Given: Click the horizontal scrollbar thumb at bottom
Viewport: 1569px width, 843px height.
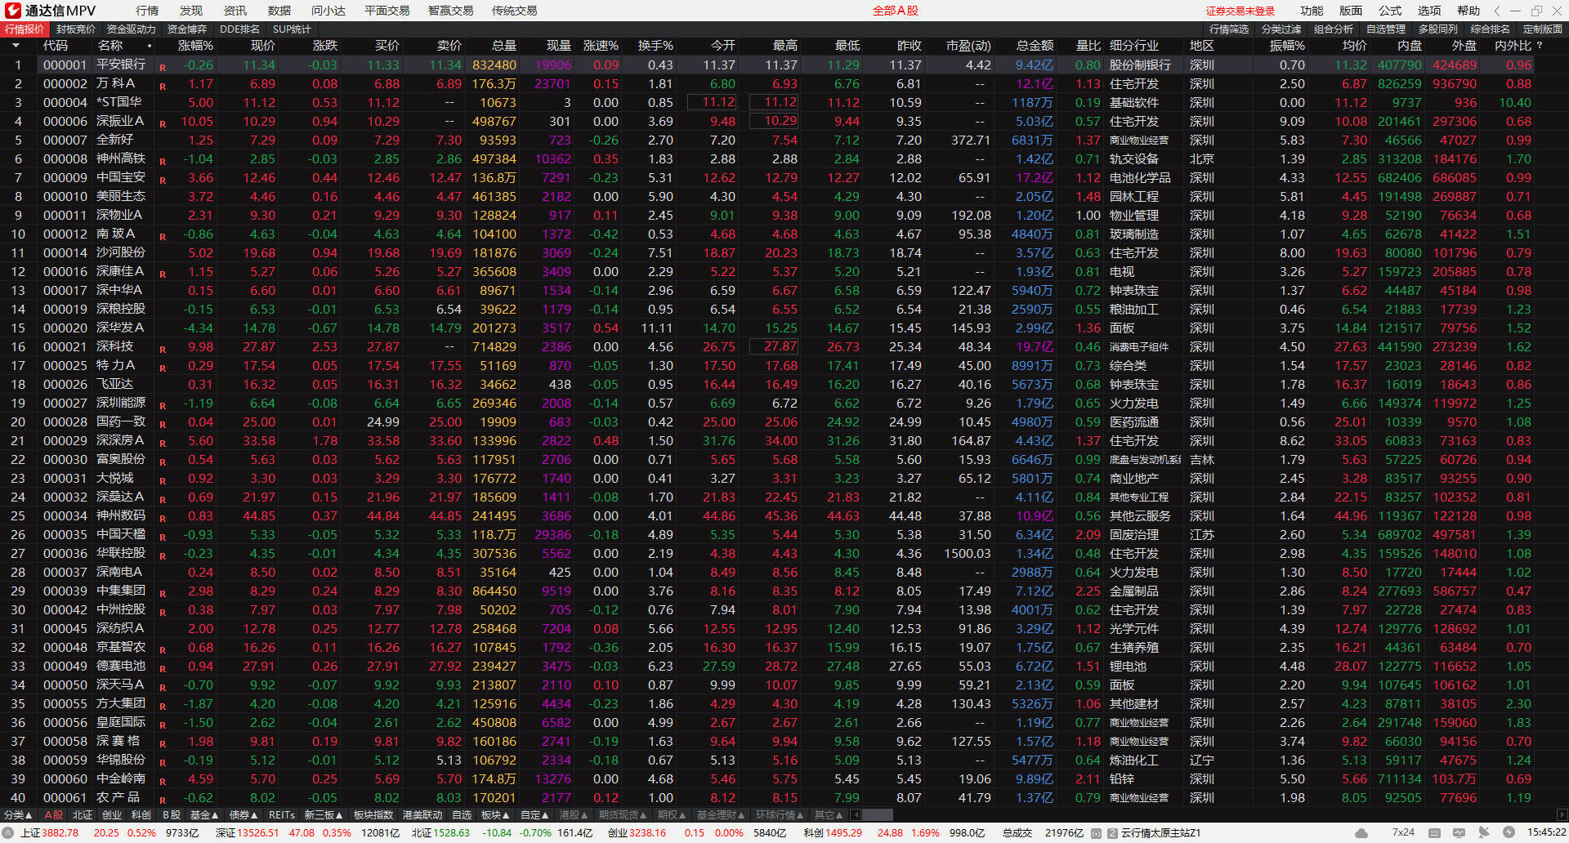Looking at the screenshot, I should (x=877, y=815).
